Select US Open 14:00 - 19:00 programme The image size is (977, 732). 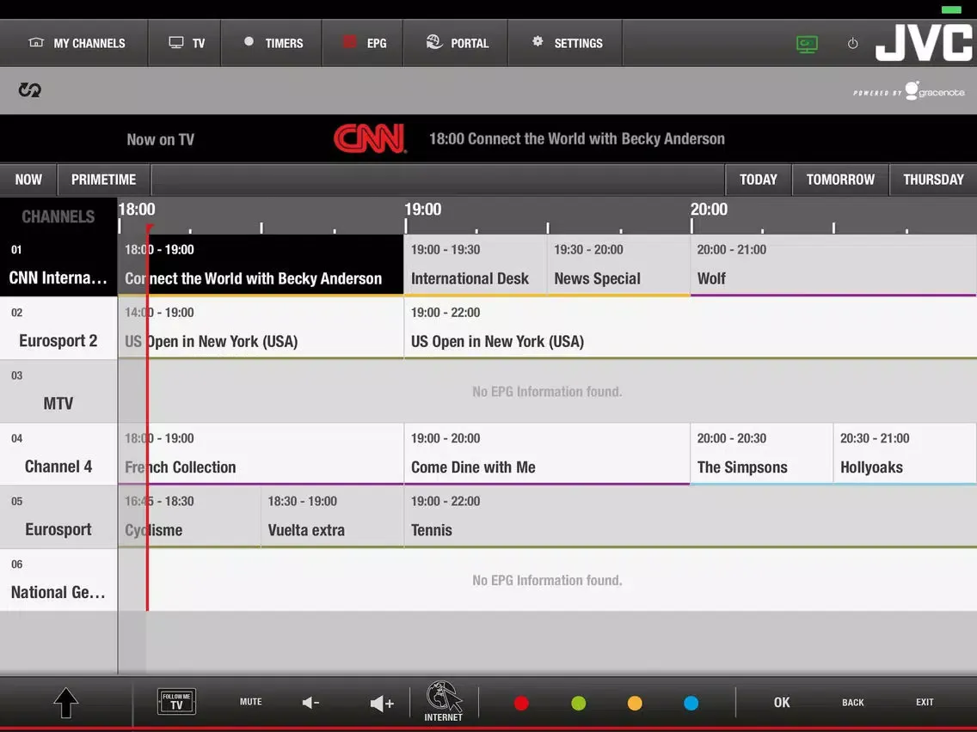click(261, 328)
